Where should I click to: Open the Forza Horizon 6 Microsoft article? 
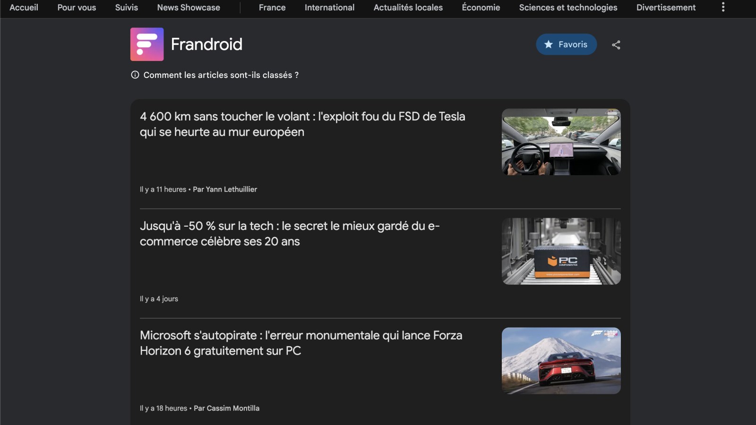[301, 343]
